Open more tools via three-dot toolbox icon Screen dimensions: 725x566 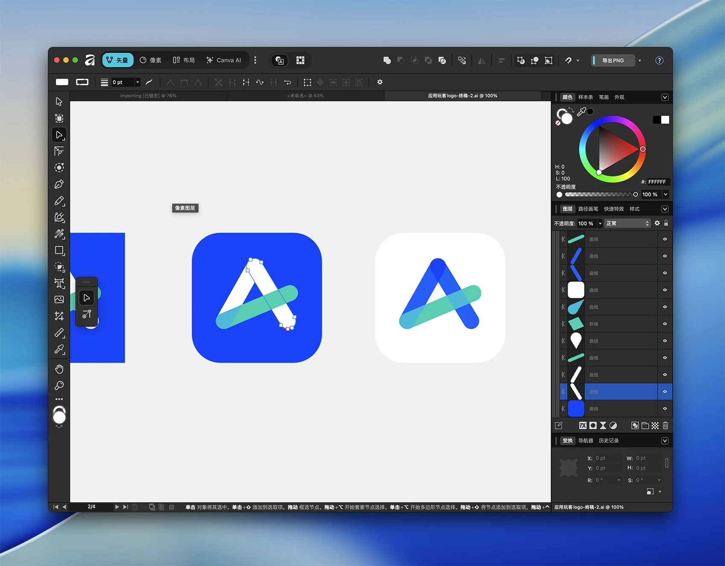[59, 399]
